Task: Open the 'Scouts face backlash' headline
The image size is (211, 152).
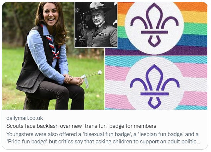Action: coord(81,126)
